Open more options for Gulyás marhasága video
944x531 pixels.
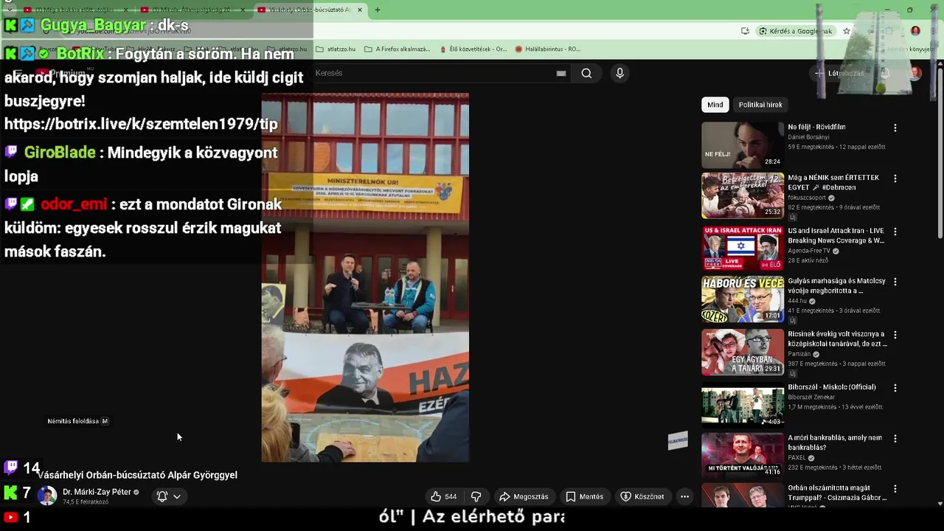[895, 282]
